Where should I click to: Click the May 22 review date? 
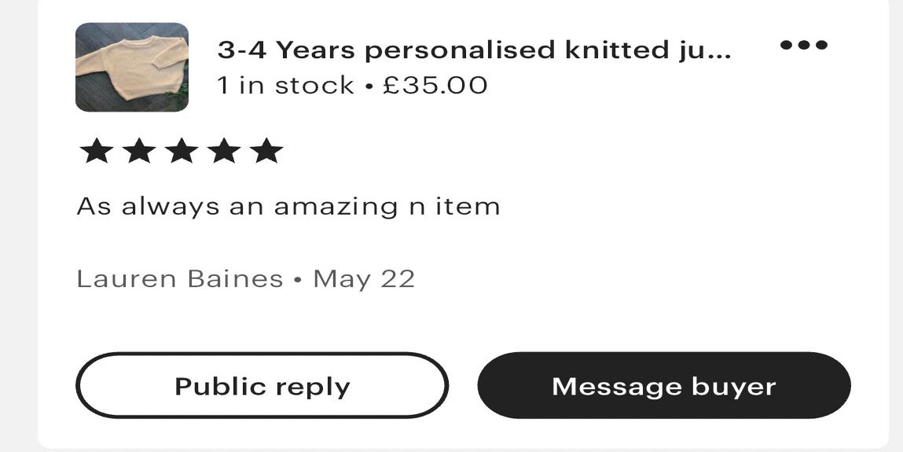(364, 279)
